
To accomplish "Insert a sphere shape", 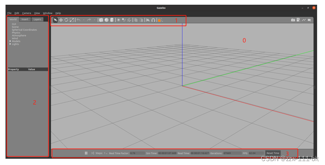I will point(107,20).
